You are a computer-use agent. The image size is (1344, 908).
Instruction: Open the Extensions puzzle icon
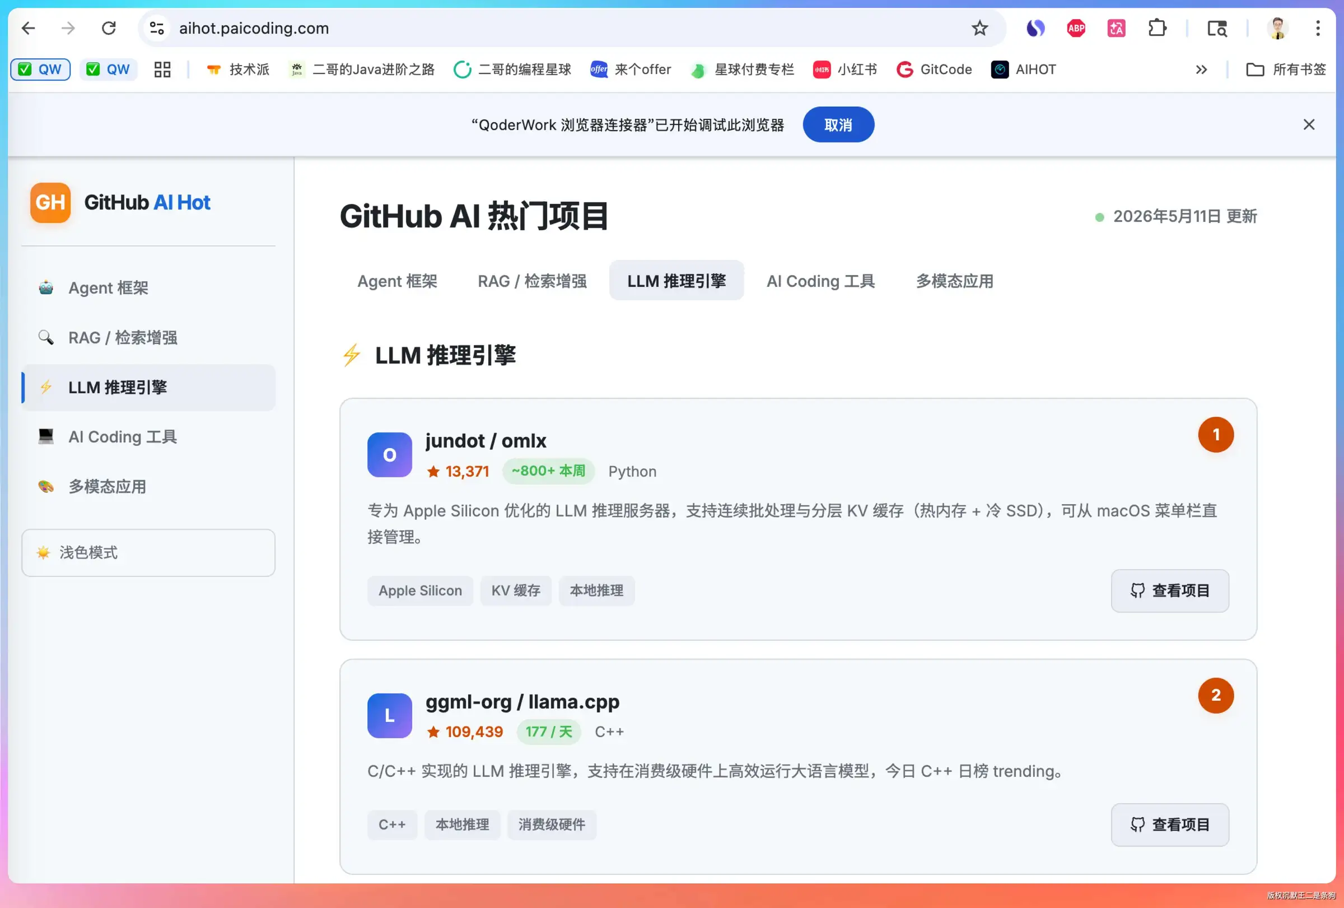(1156, 29)
